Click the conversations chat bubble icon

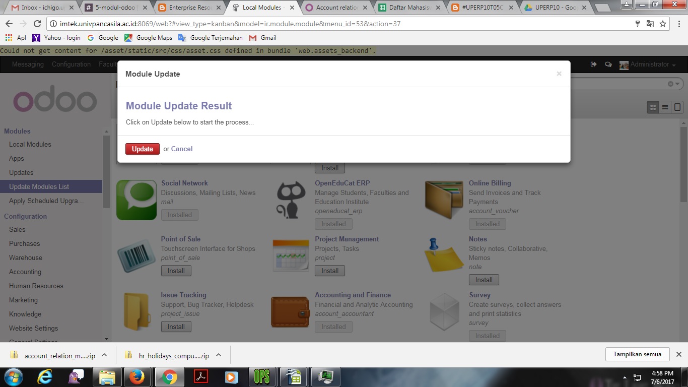[x=608, y=64]
